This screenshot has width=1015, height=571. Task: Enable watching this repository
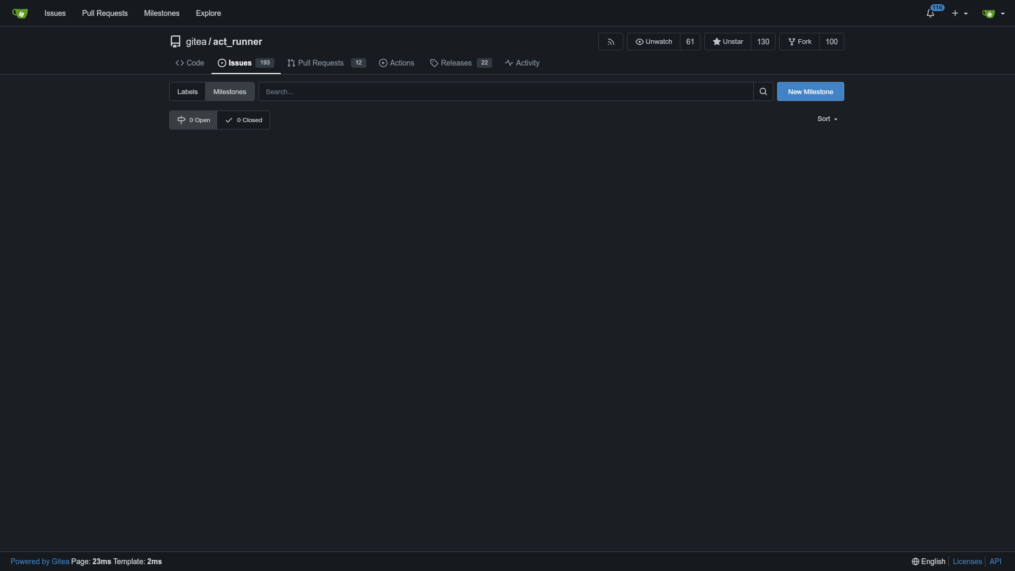point(653,41)
